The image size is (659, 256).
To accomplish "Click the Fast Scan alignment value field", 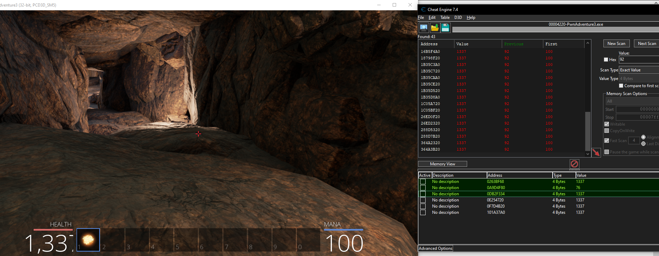I will 634,140.
